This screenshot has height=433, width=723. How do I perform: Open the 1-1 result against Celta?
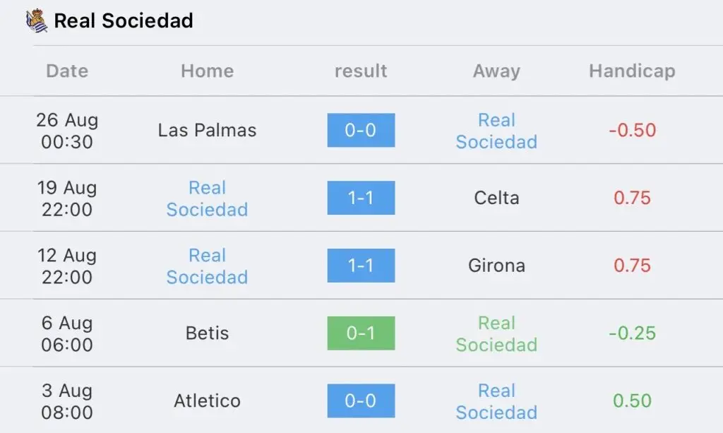[361, 198]
